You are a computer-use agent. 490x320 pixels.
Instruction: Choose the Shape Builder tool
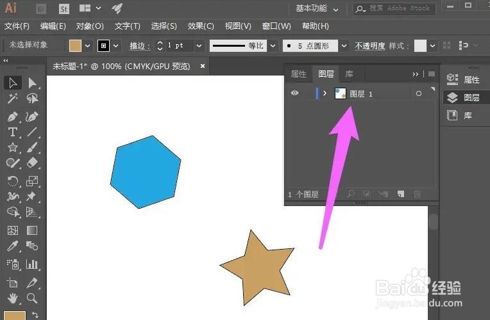point(13,212)
